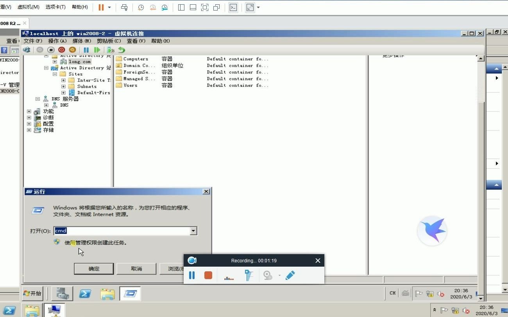508x317 pixels.
Task: Click the 开始 Start button in guest
Action: pyautogui.click(x=32, y=294)
